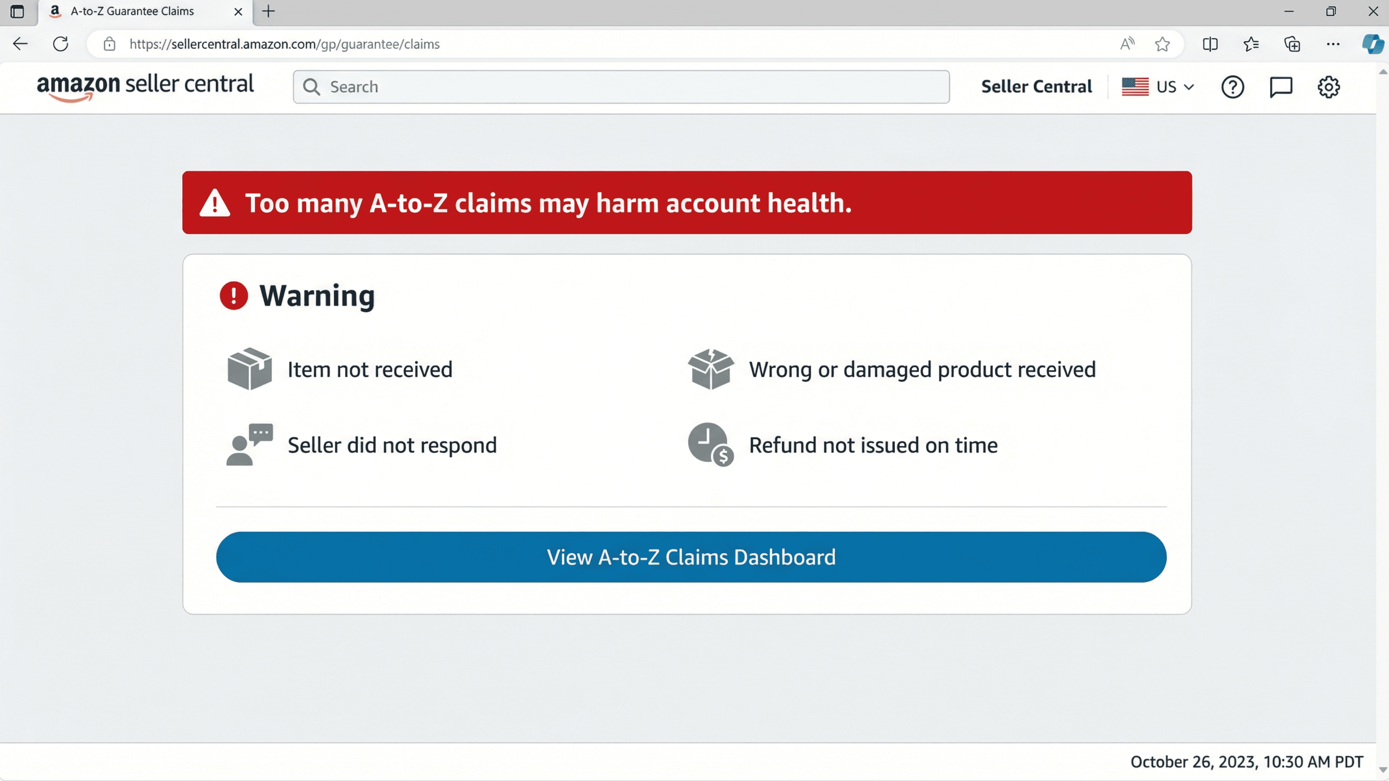Open the messages speech bubble icon
Image resolution: width=1389 pixels, height=781 pixels.
click(1280, 87)
